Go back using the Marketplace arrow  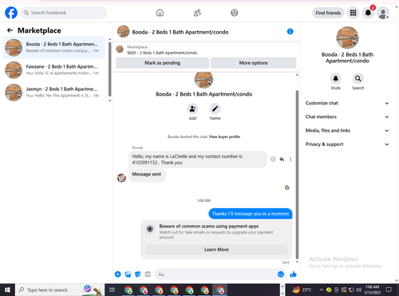pyautogui.click(x=10, y=30)
